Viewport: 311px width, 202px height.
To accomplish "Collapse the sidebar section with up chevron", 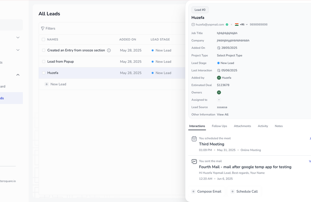I will tap(18, 75).
